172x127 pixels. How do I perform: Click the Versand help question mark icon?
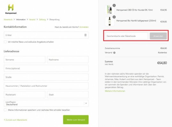pyautogui.click(x=114, y=53)
